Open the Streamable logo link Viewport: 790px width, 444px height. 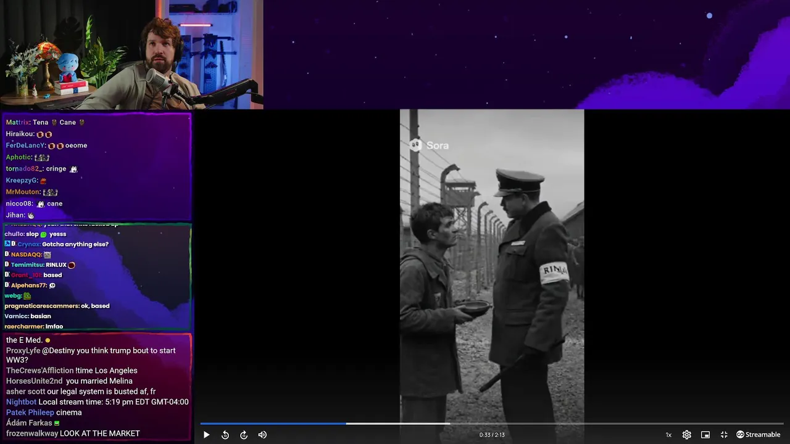click(x=759, y=435)
